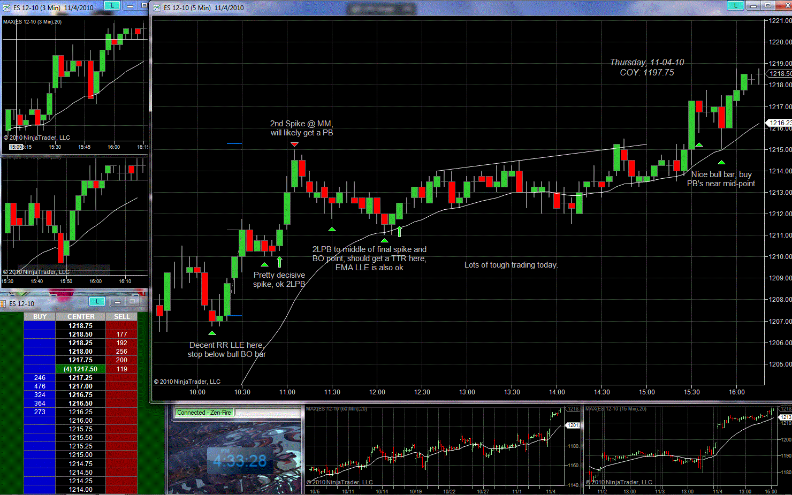
Task: Toggle the L link button on the 5 Min chart
Action: pyautogui.click(x=735, y=6)
